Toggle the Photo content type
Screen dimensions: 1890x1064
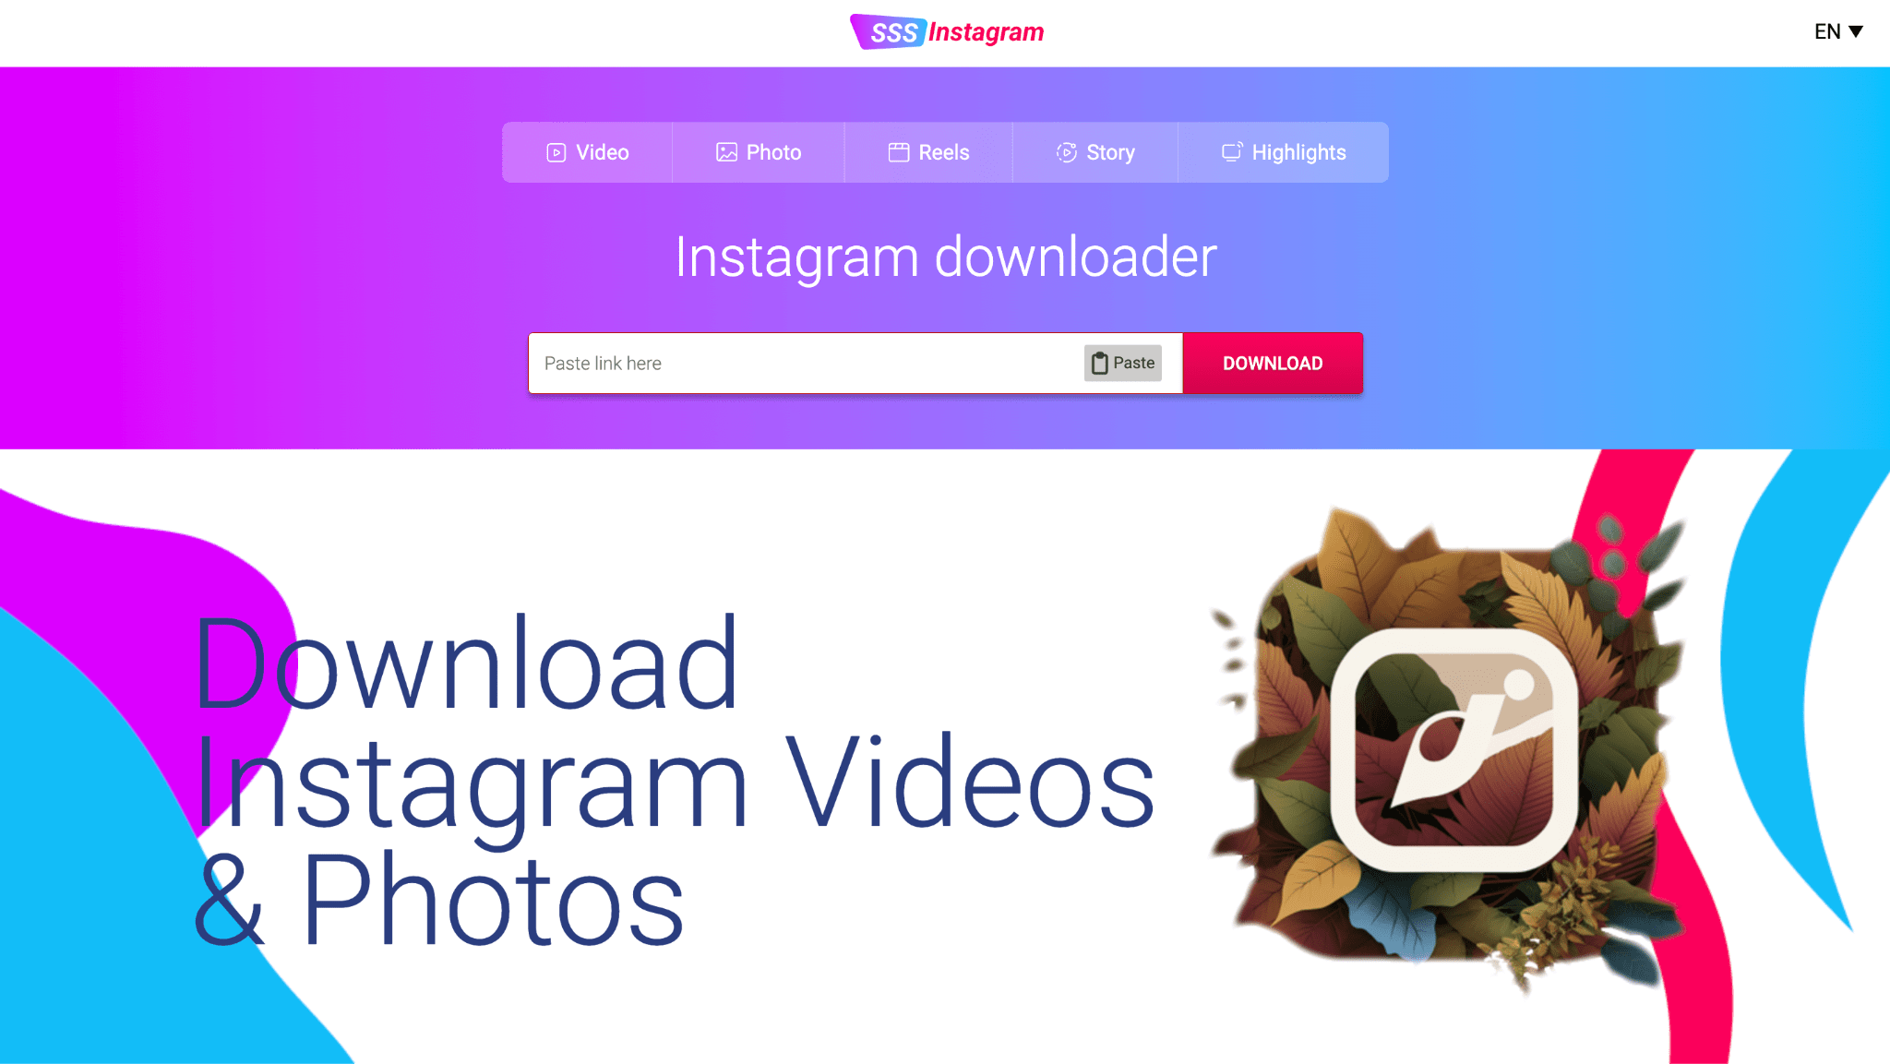(x=757, y=152)
